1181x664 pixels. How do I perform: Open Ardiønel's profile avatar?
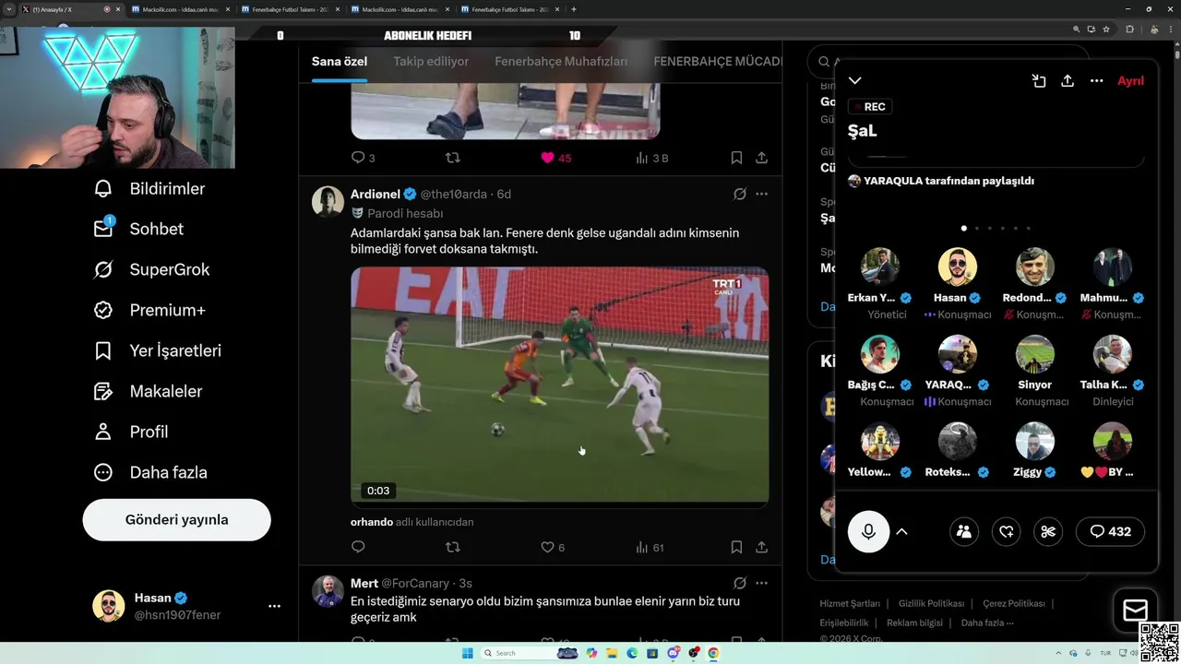[x=328, y=201]
